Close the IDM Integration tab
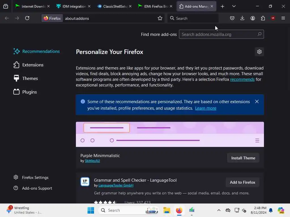The image size is (290, 217). (x=89, y=6)
